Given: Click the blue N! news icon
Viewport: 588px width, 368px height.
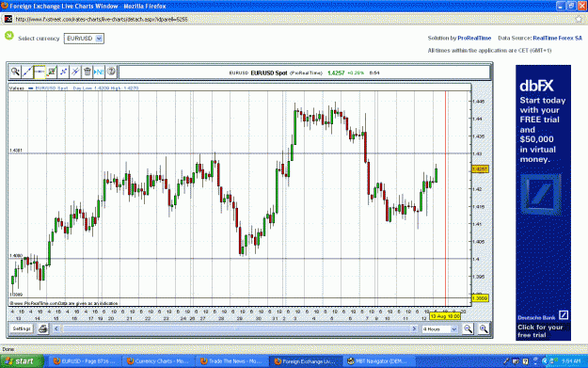Looking at the screenshot, I should 99,72.
